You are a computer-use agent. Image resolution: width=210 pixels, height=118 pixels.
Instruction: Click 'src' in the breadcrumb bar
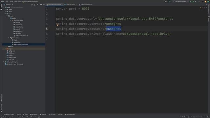tap(7, 2)
